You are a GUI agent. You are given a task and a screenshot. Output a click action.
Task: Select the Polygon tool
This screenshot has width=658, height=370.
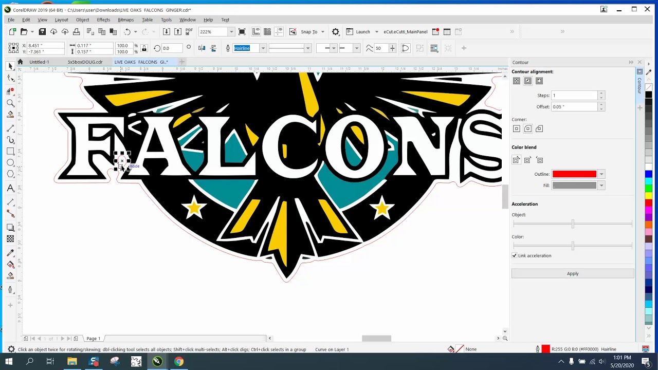tap(10, 174)
